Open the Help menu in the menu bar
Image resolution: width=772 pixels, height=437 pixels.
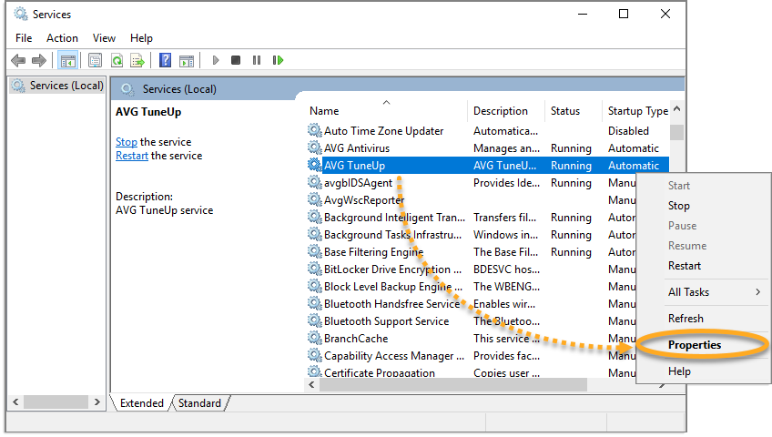[141, 38]
